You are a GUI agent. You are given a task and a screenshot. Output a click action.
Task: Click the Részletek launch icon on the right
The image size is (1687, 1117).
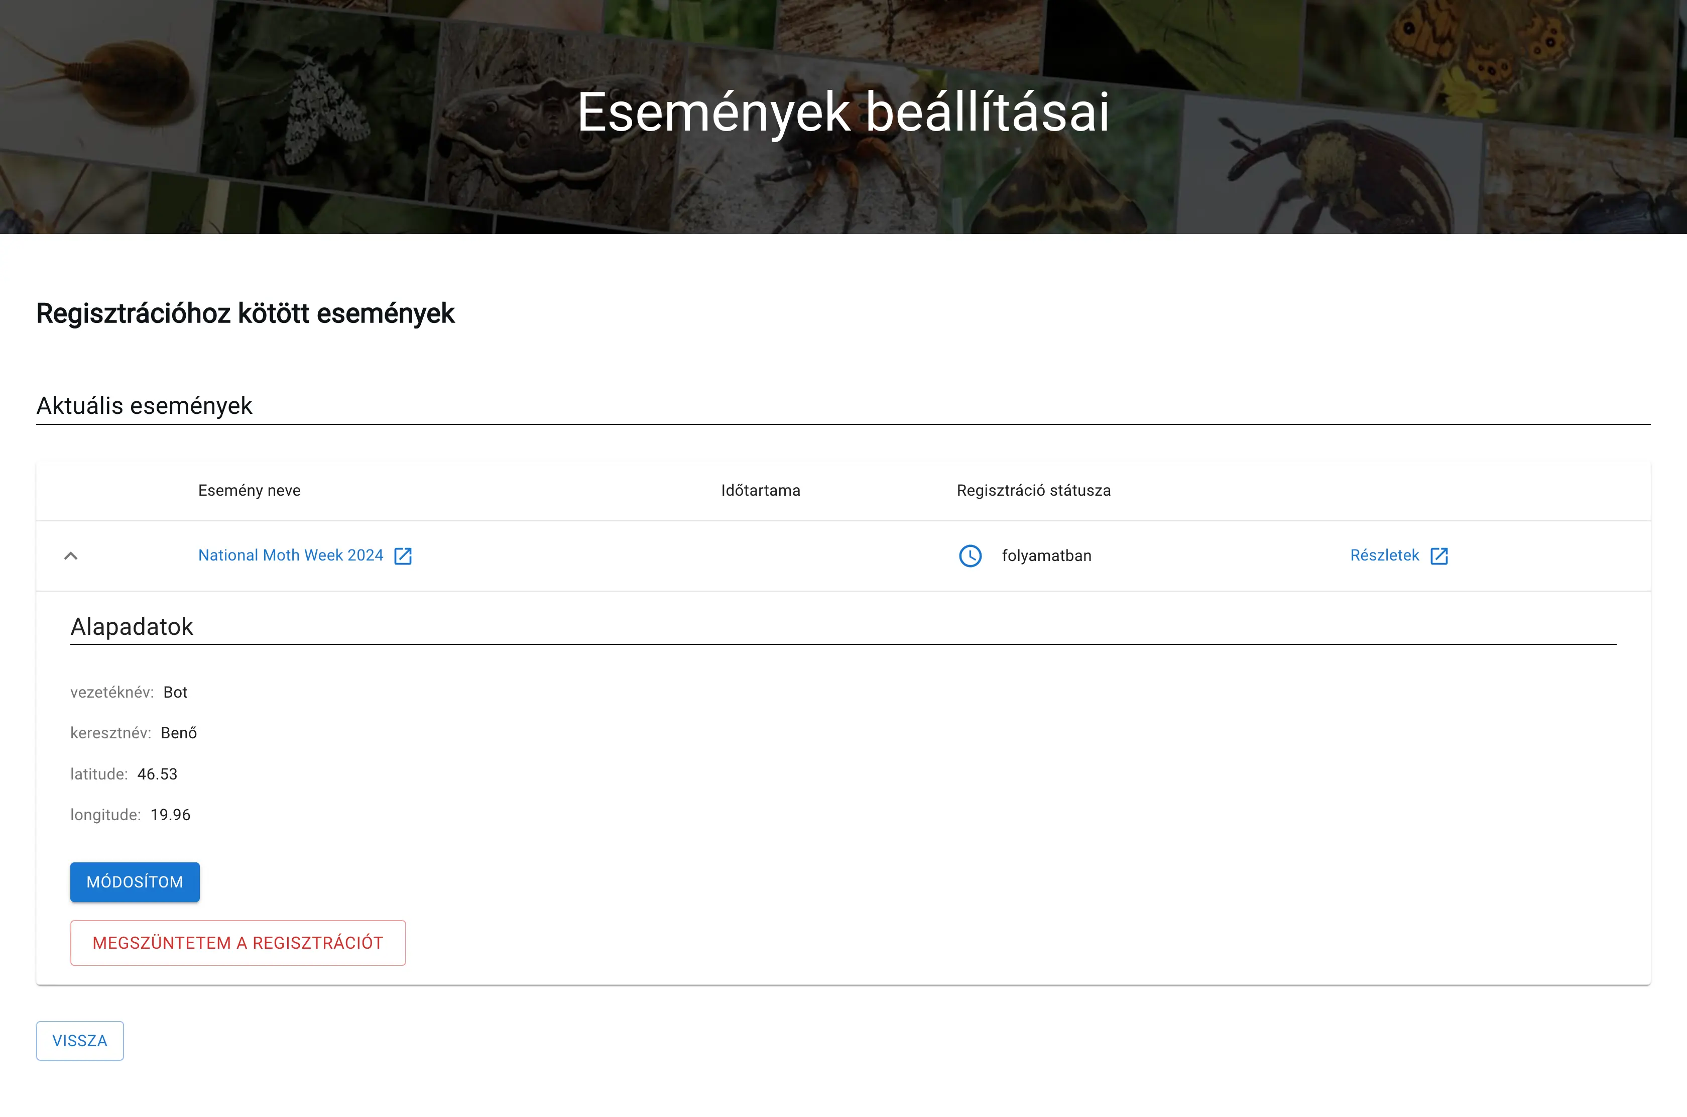1439,555
